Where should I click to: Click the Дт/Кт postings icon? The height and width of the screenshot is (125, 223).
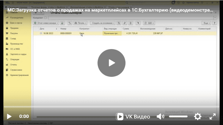(x=70, y=23)
